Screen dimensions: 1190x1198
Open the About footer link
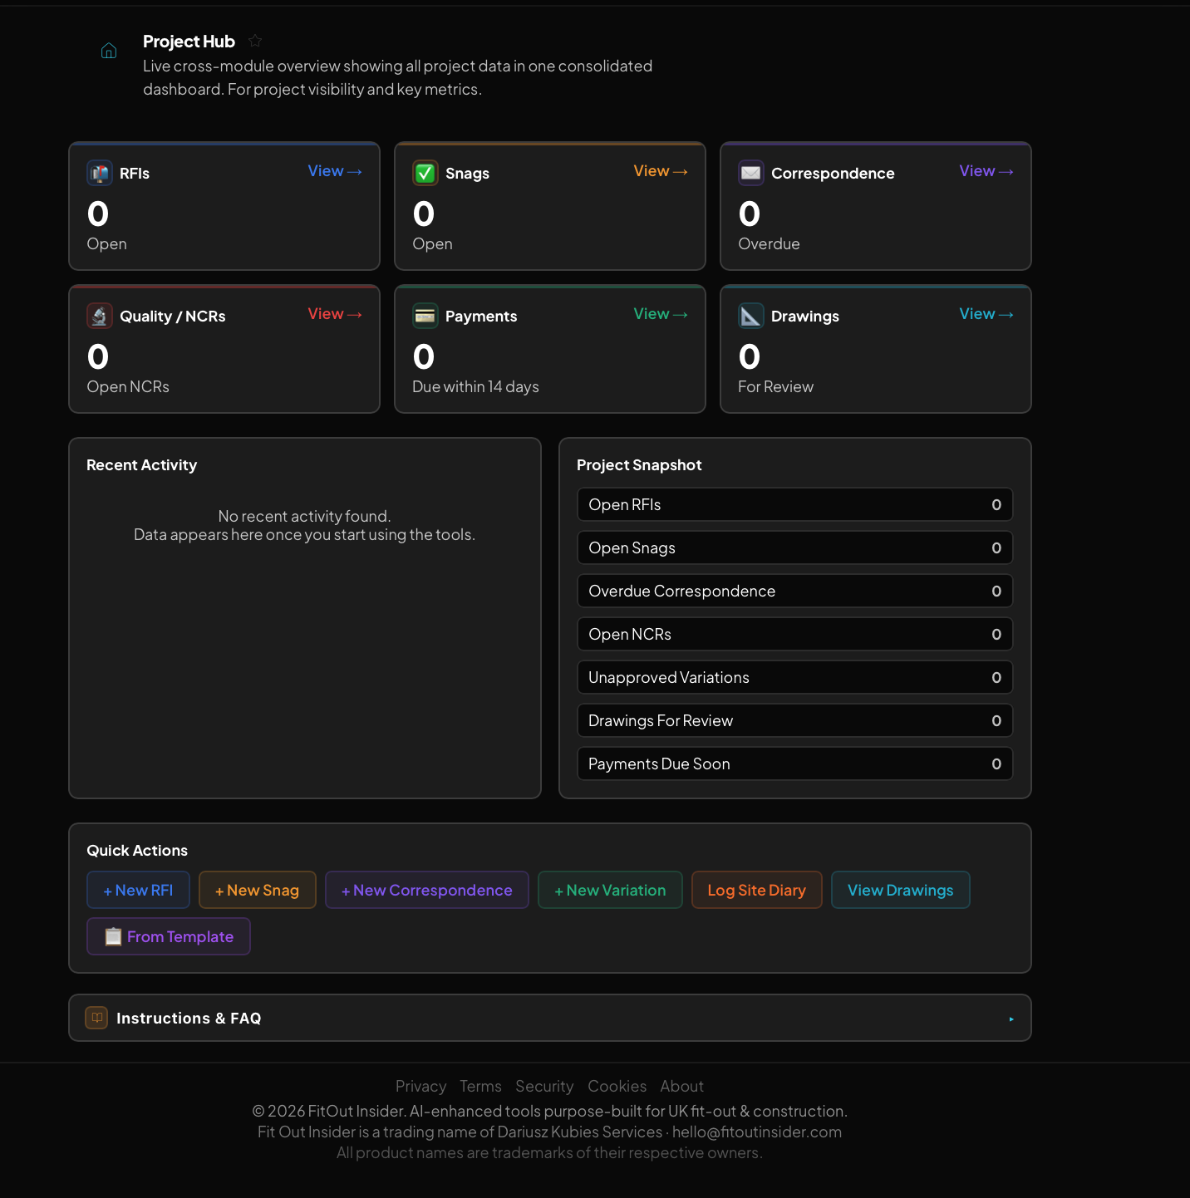tap(682, 1086)
